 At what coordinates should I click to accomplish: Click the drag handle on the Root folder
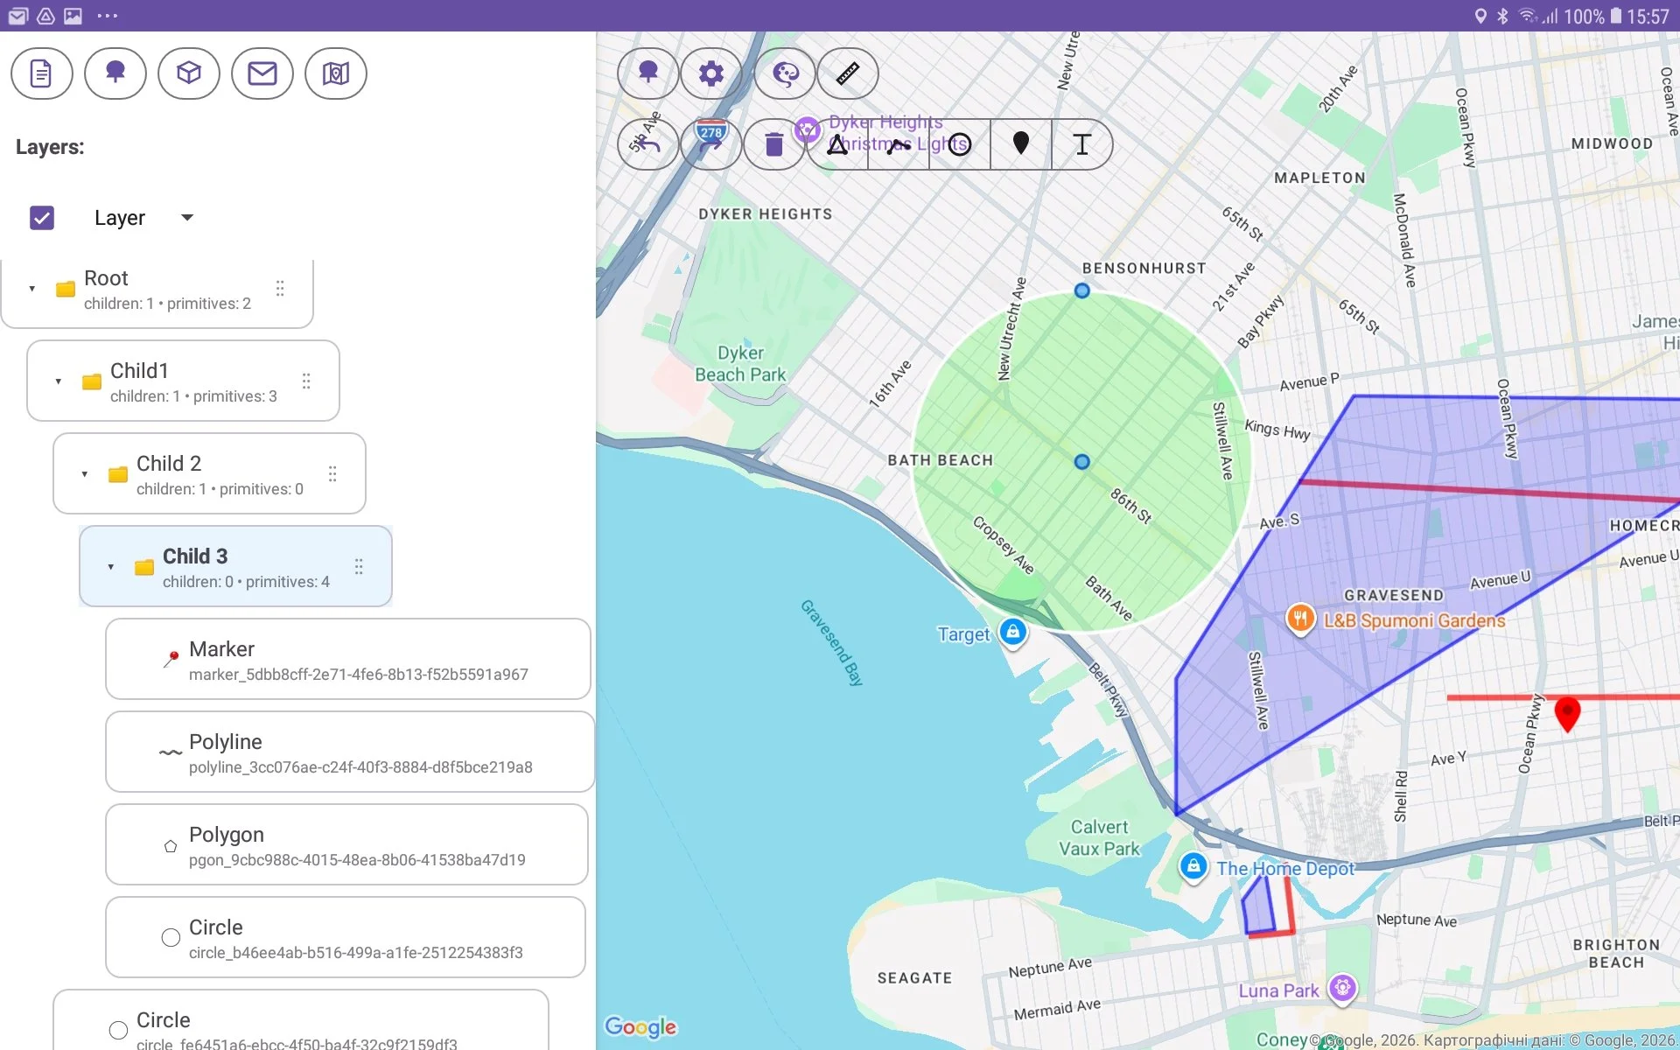coord(280,289)
